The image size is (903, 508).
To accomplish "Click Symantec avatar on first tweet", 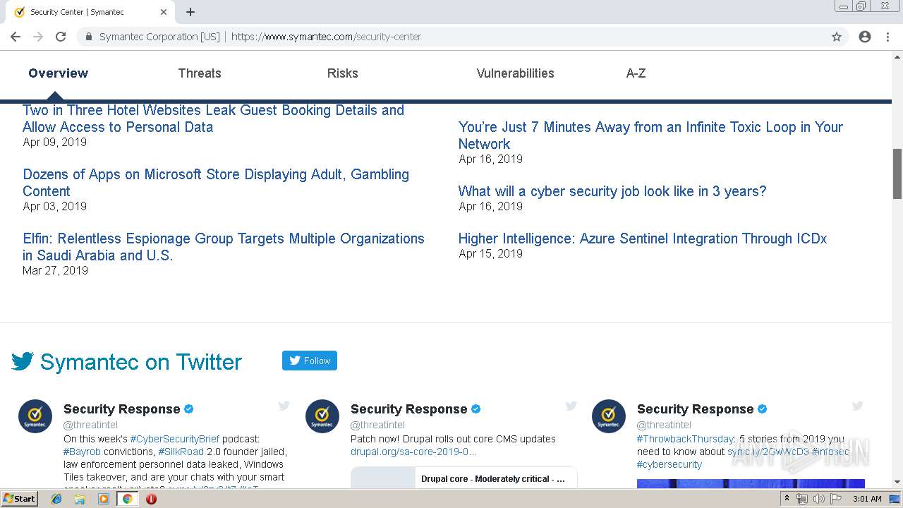I will click(x=35, y=416).
